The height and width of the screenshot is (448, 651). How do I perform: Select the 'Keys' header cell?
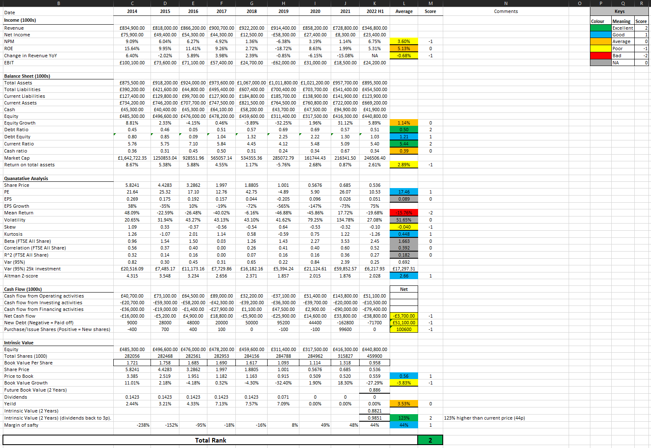tap(620, 11)
